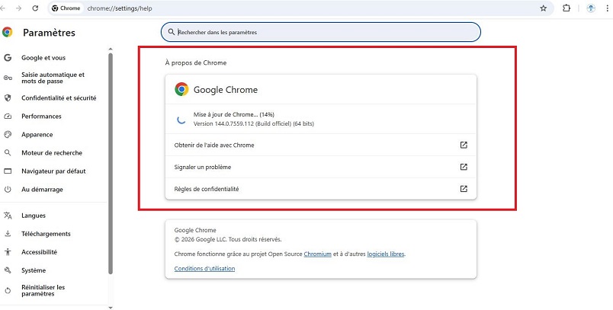This screenshot has height=310, width=613.
Task: Click Obtenir de l'aide avec Chrome row
Action: click(321, 145)
